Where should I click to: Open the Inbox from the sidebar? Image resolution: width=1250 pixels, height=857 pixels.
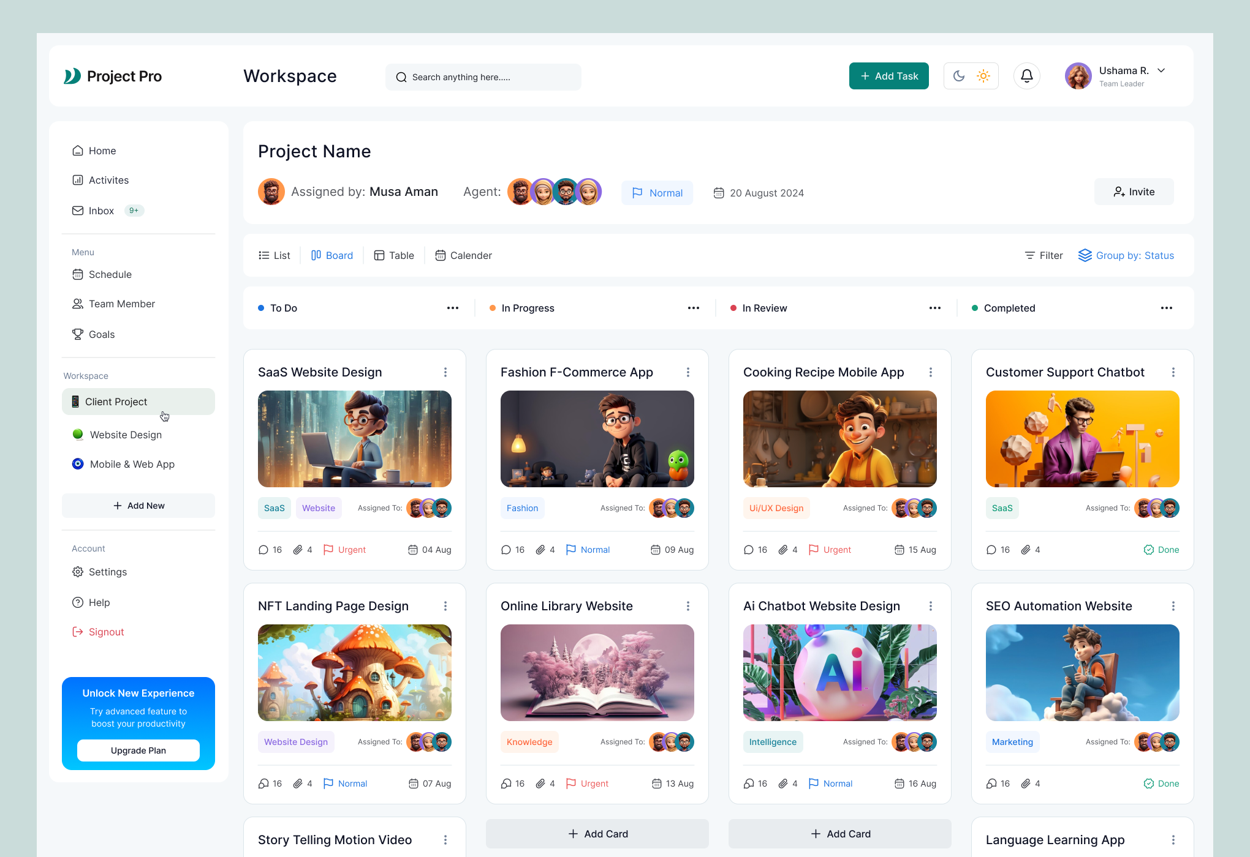click(x=101, y=210)
